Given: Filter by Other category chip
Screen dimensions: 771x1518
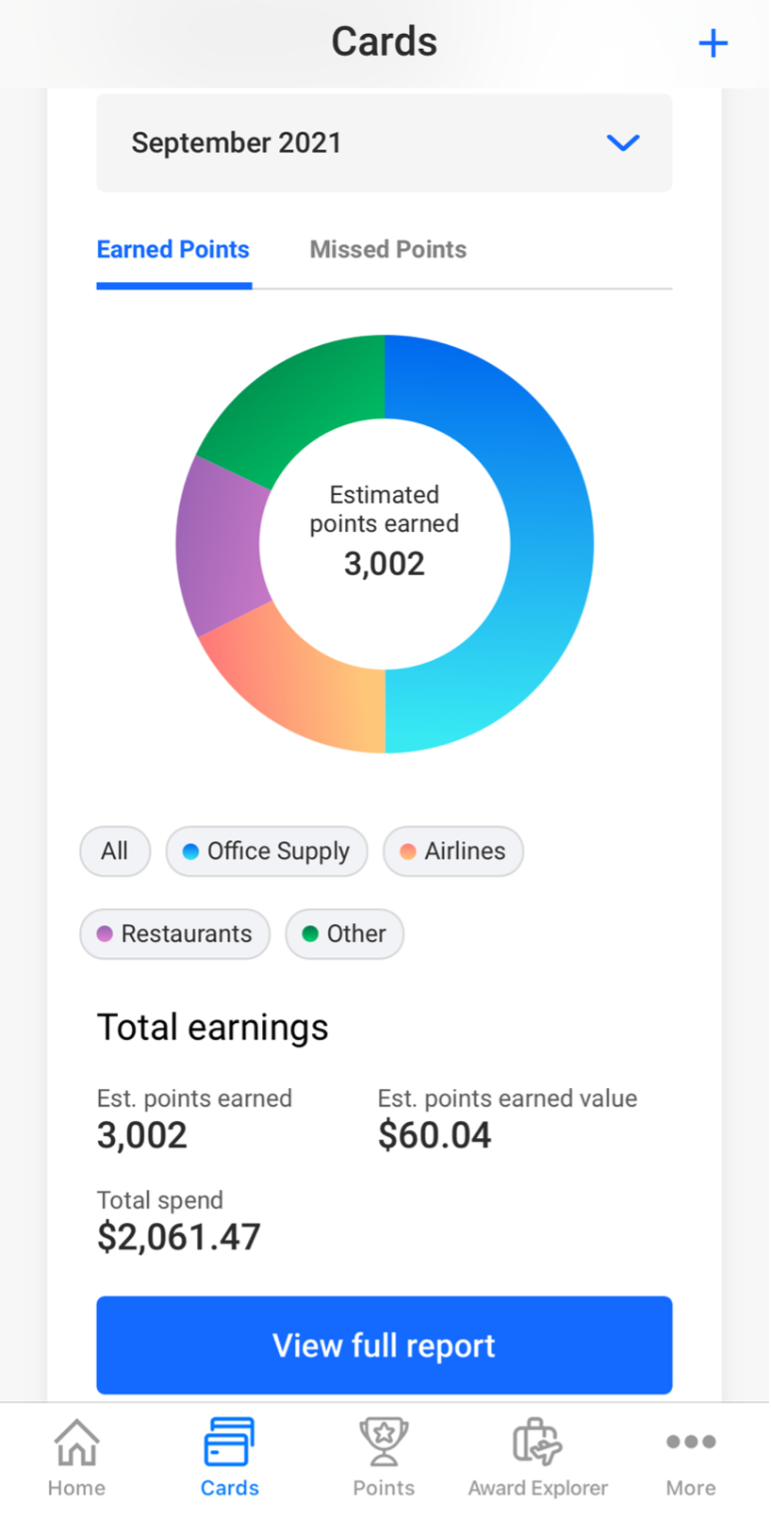Looking at the screenshot, I should pyautogui.click(x=345, y=934).
